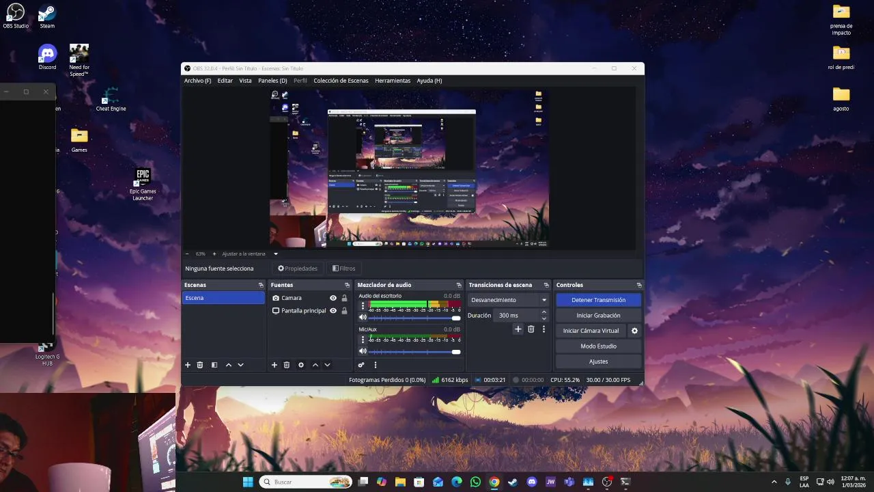Screen dimensions: 874x492
Task: Add a scene transition with plus icon
Action: click(x=518, y=329)
